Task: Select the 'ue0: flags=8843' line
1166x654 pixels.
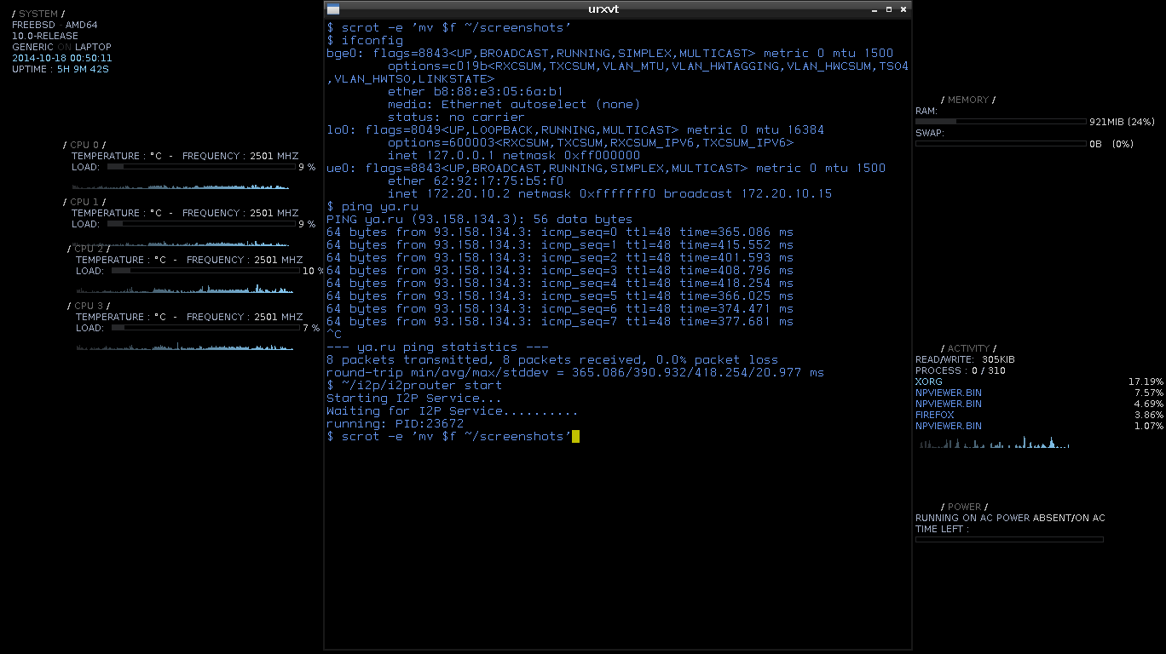Action: 606,169
